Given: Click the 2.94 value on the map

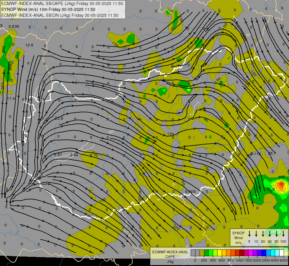Looking at the screenshot, I should pyautogui.click(x=74, y=155).
